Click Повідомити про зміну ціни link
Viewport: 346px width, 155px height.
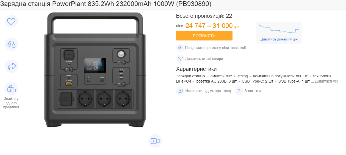[x=215, y=48]
